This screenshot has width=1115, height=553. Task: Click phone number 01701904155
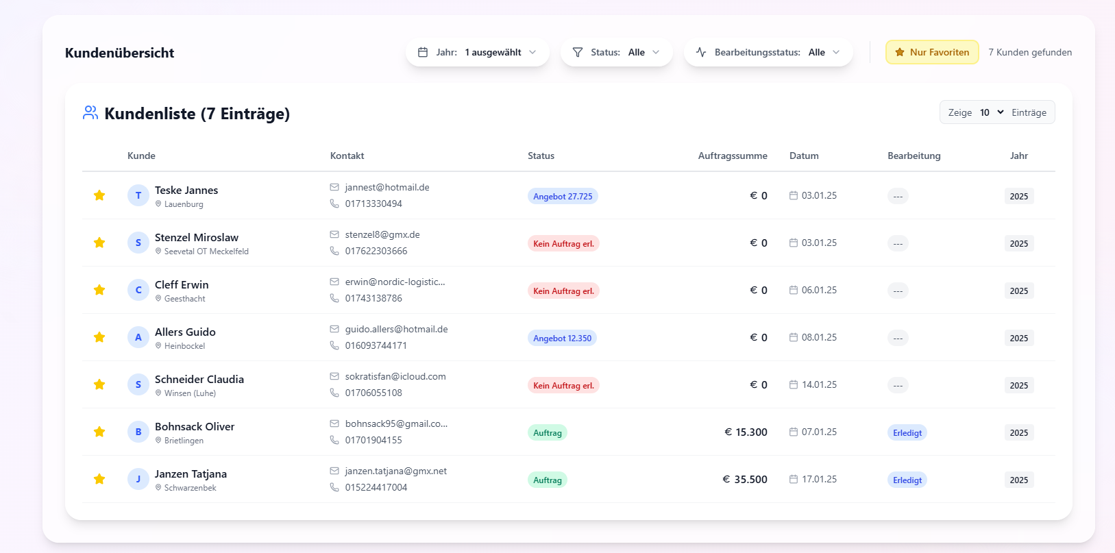[x=373, y=440]
